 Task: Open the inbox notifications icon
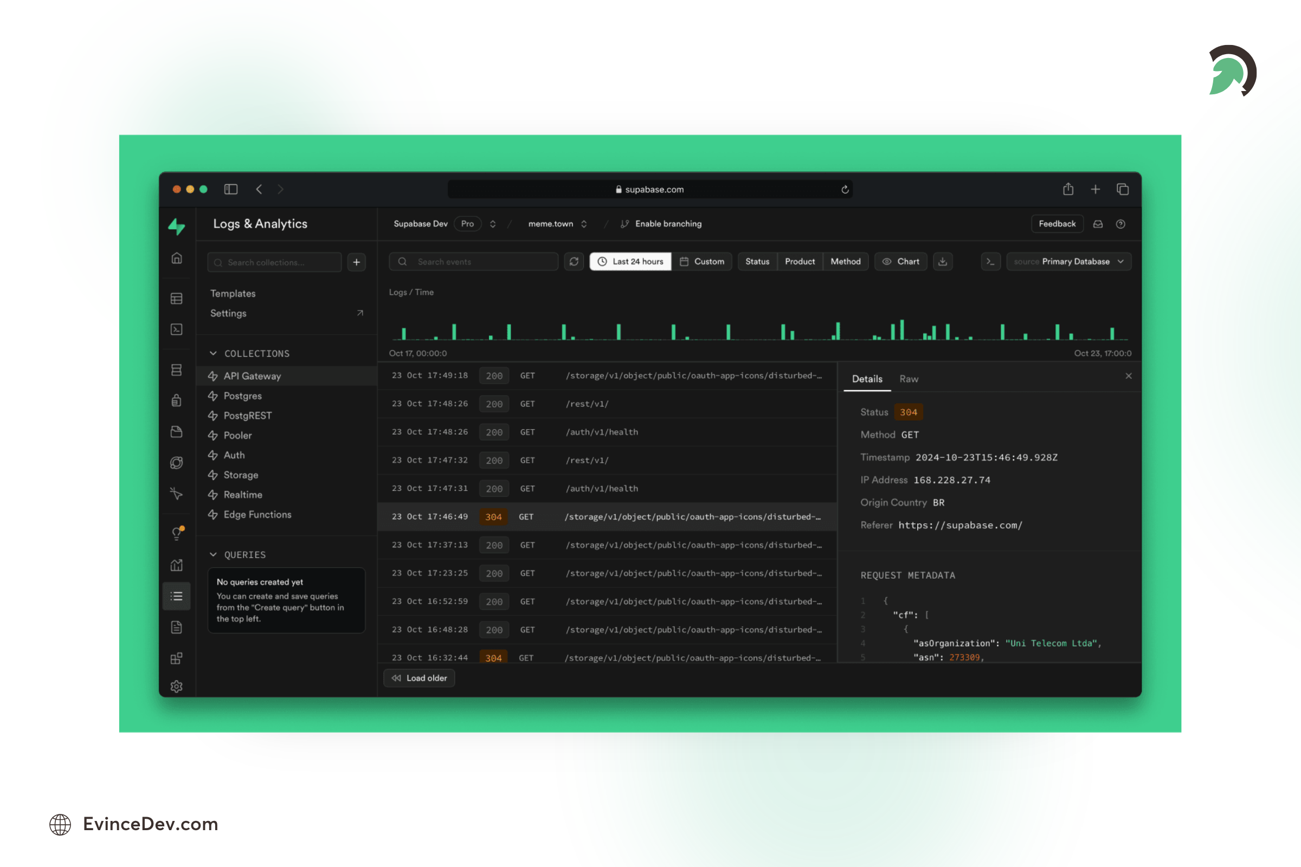tap(1098, 224)
